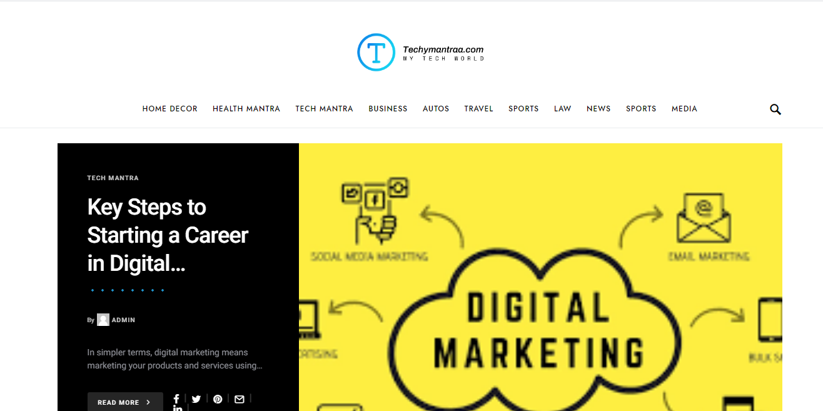
Task: Select Media in the navigation bar
Action: tap(684, 109)
